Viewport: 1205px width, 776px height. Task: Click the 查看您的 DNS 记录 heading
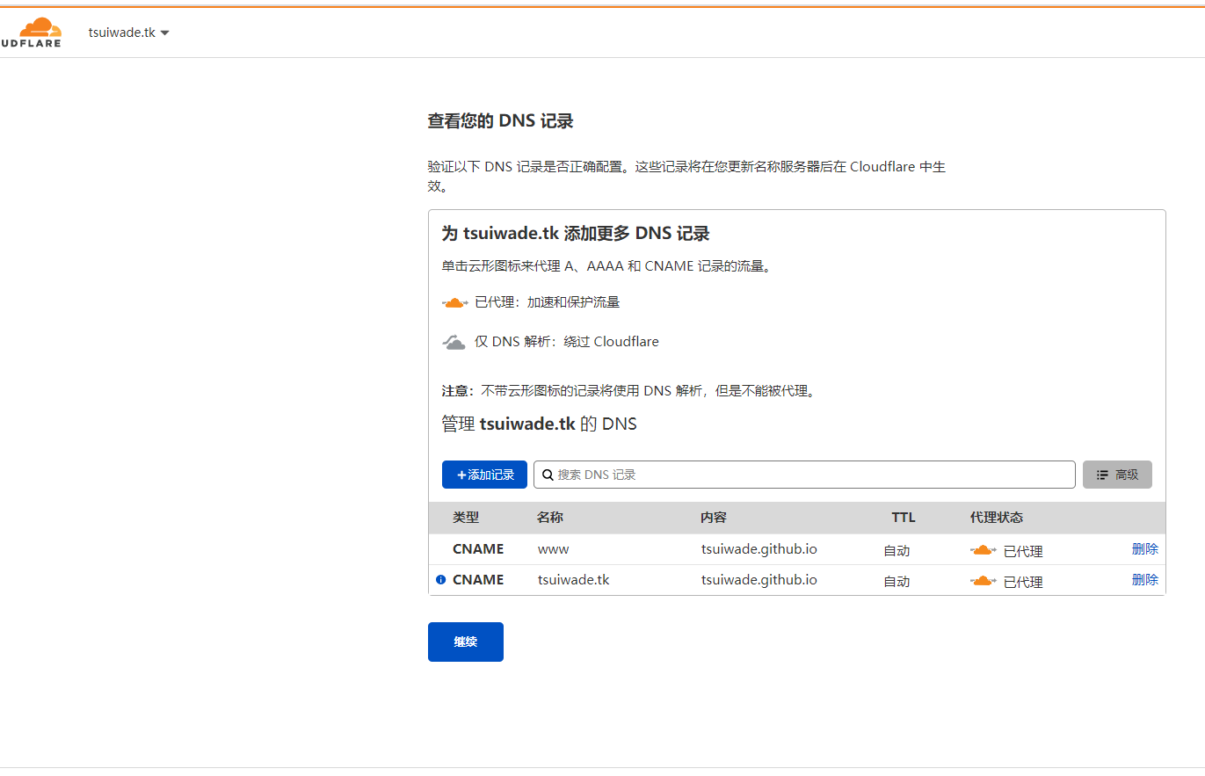500,121
